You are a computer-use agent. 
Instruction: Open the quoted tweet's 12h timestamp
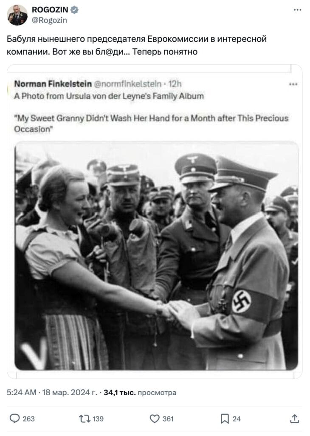tap(175, 84)
